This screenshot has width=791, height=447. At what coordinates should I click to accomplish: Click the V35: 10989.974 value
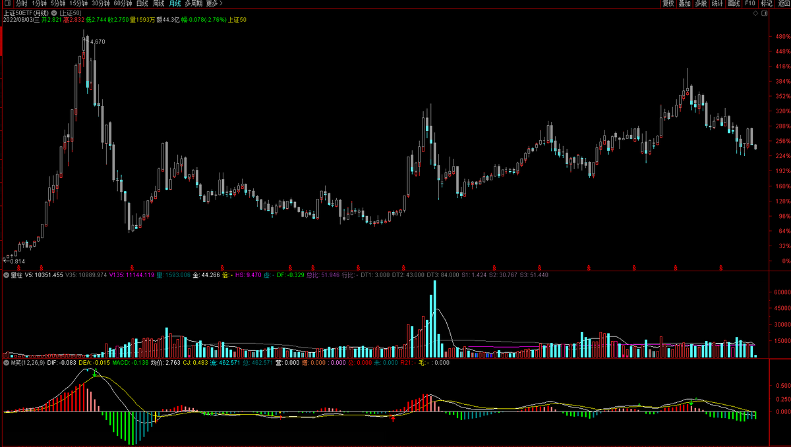pyautogui.click(x=86, y=275)
